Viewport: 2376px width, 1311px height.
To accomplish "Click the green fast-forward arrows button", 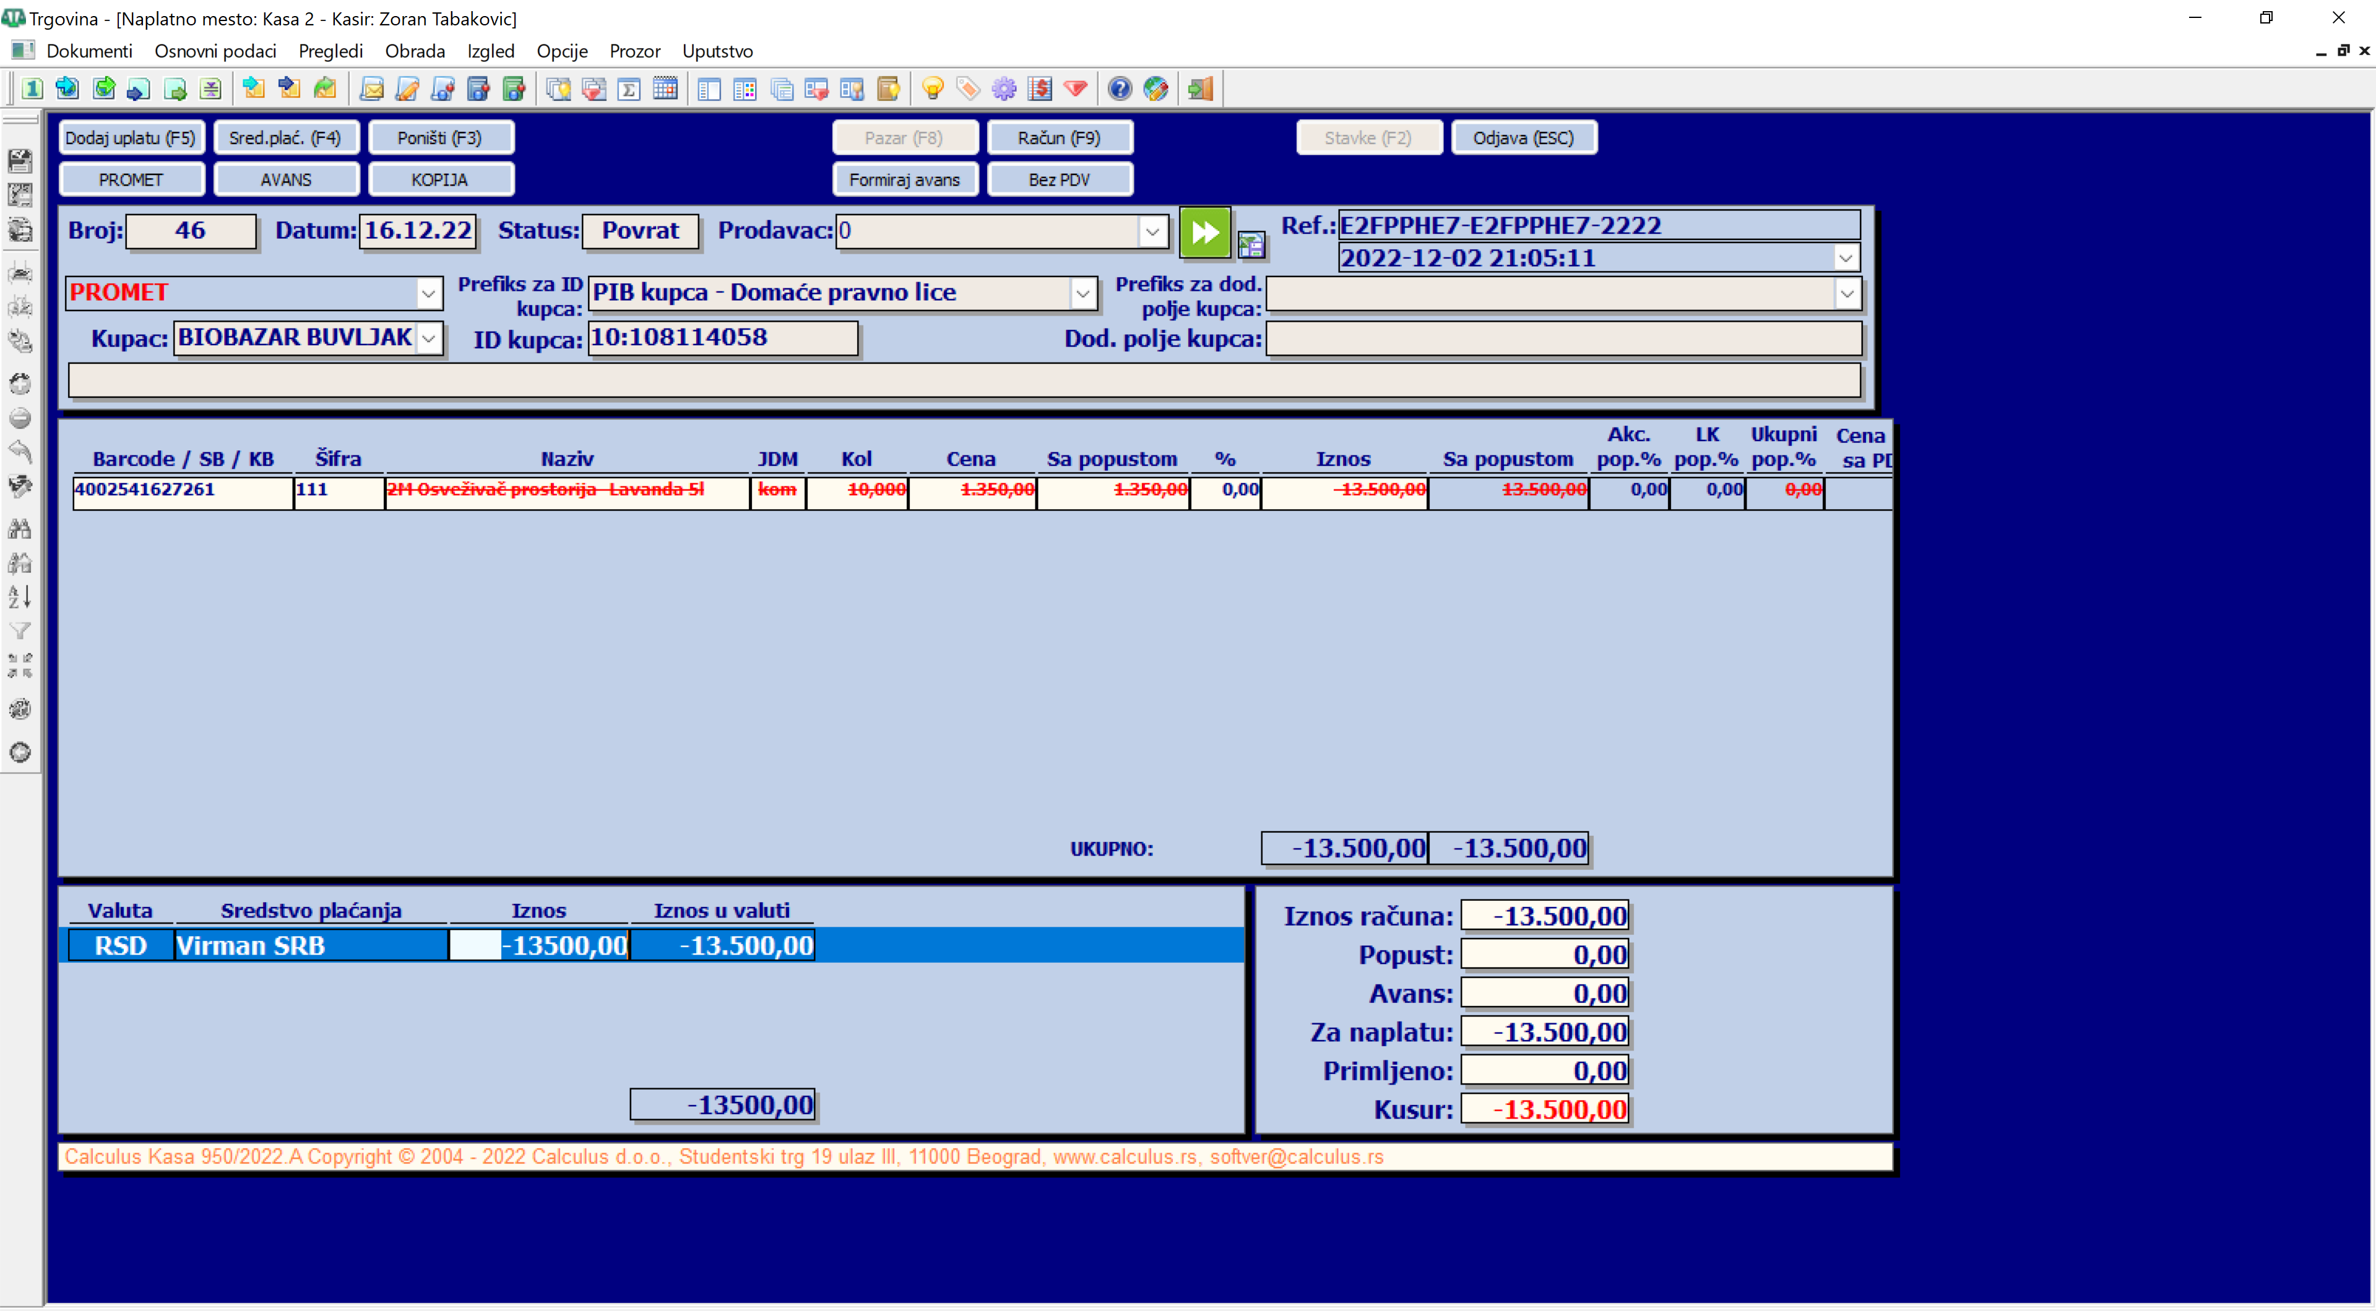I will [x=1204, y=233].
